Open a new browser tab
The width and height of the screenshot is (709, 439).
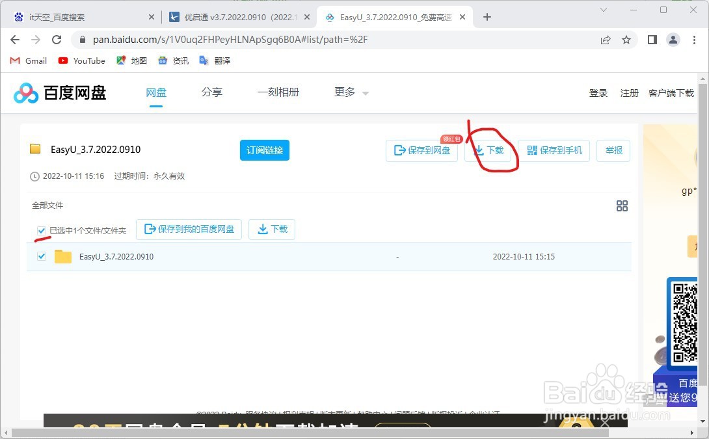(x=487, y=17)
